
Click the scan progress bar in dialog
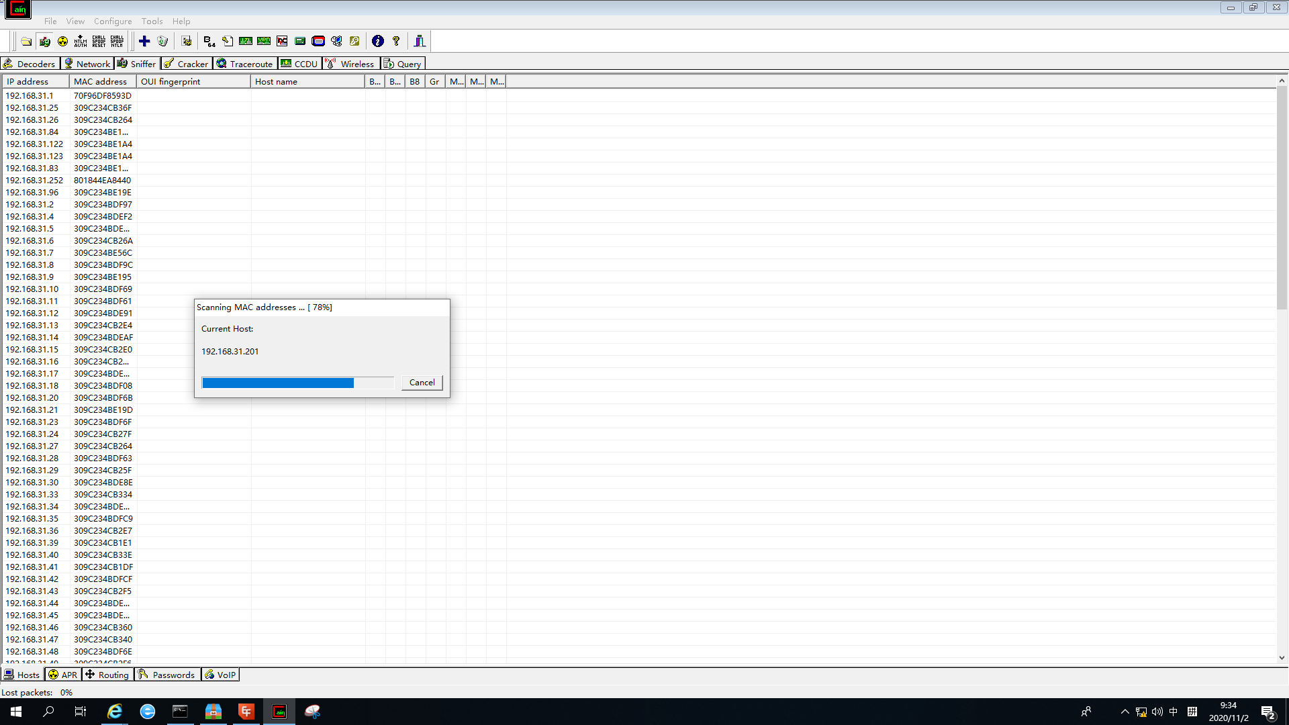pos(297,383)
